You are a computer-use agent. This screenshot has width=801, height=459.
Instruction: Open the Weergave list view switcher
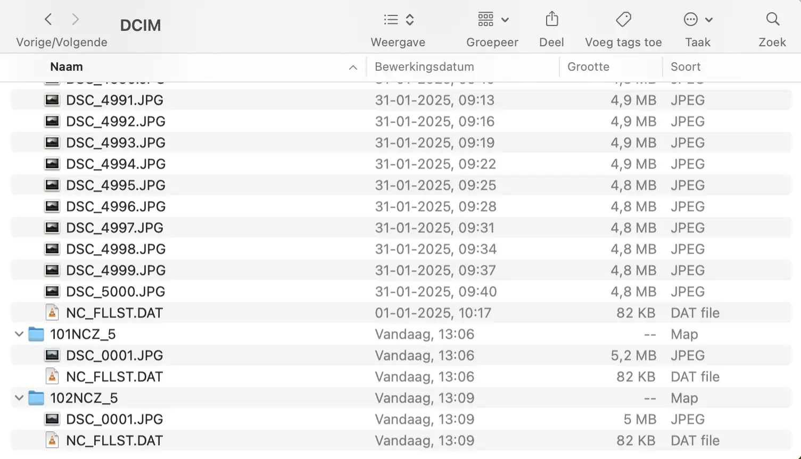398,20
